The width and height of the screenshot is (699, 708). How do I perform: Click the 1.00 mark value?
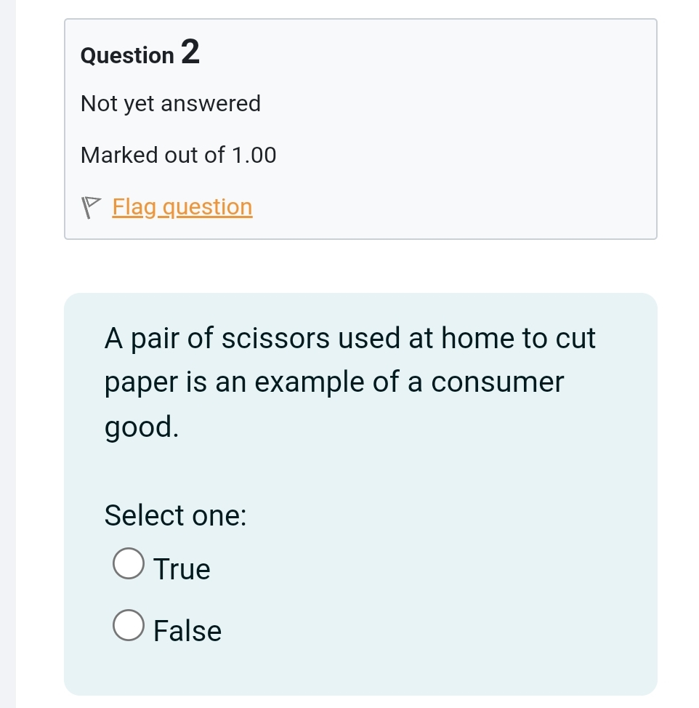coord(254,155)
